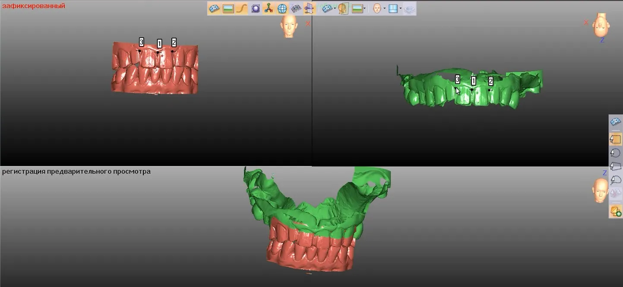Image resolution: width=623 pixels, height=287 pixels.
Task: Toggle the sphere shading mode
Action: pos(256,9)
